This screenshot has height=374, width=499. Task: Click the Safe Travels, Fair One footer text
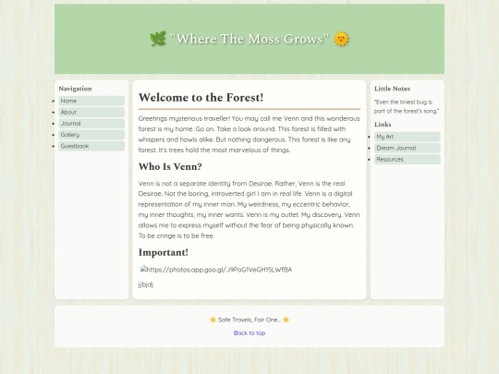(x=249, y=320)
